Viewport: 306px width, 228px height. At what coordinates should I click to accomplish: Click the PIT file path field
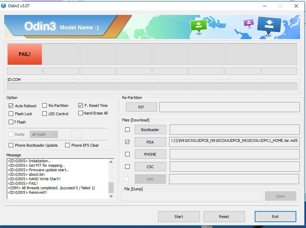click(229, 107)
